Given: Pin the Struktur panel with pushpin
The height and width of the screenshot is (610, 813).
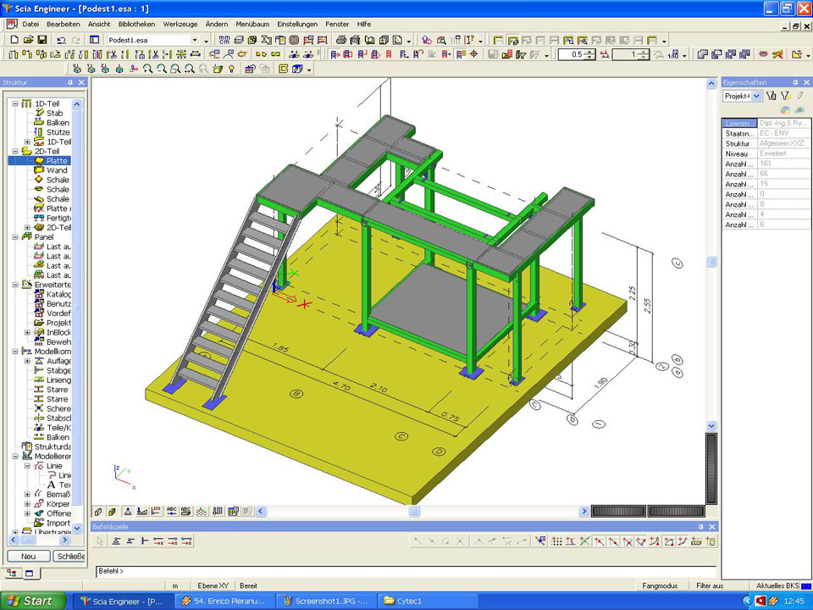Looking at the screenshot, I should click(70, 82).
